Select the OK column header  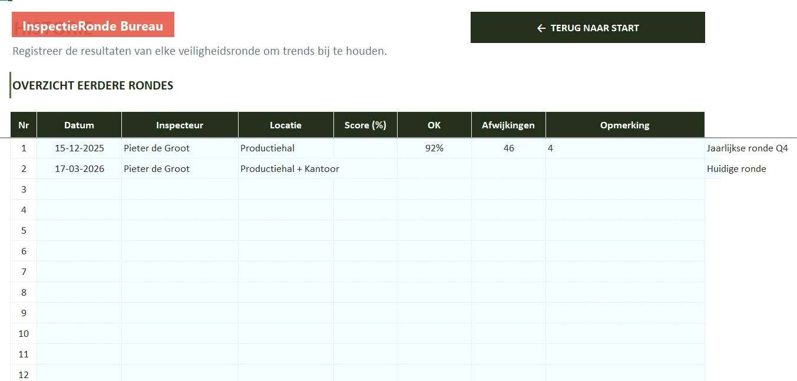click(x=434, y=125)
